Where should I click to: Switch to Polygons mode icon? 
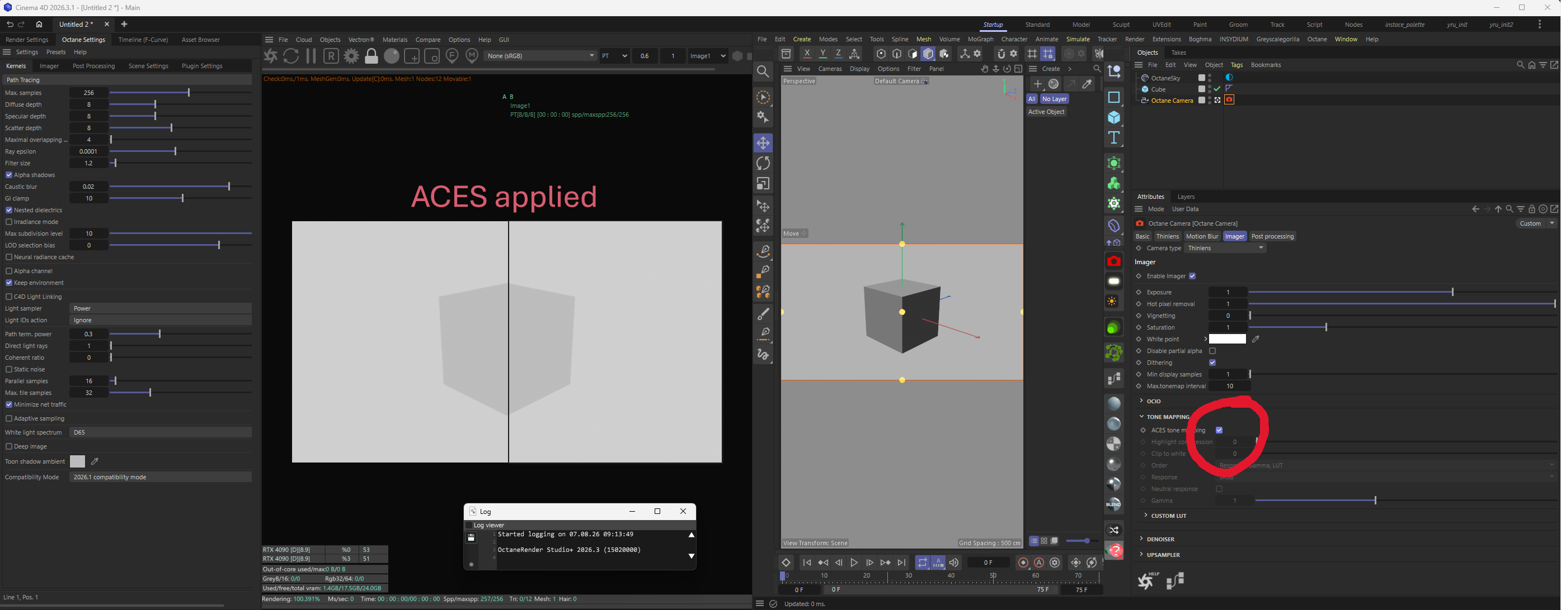tap(913, 54)
